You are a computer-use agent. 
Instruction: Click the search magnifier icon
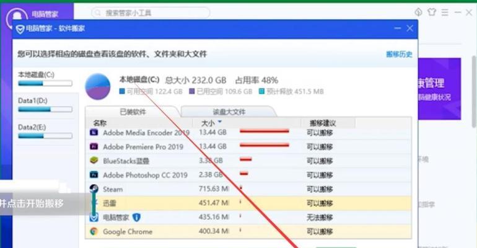pyautogui.click(x=98, y=13)
